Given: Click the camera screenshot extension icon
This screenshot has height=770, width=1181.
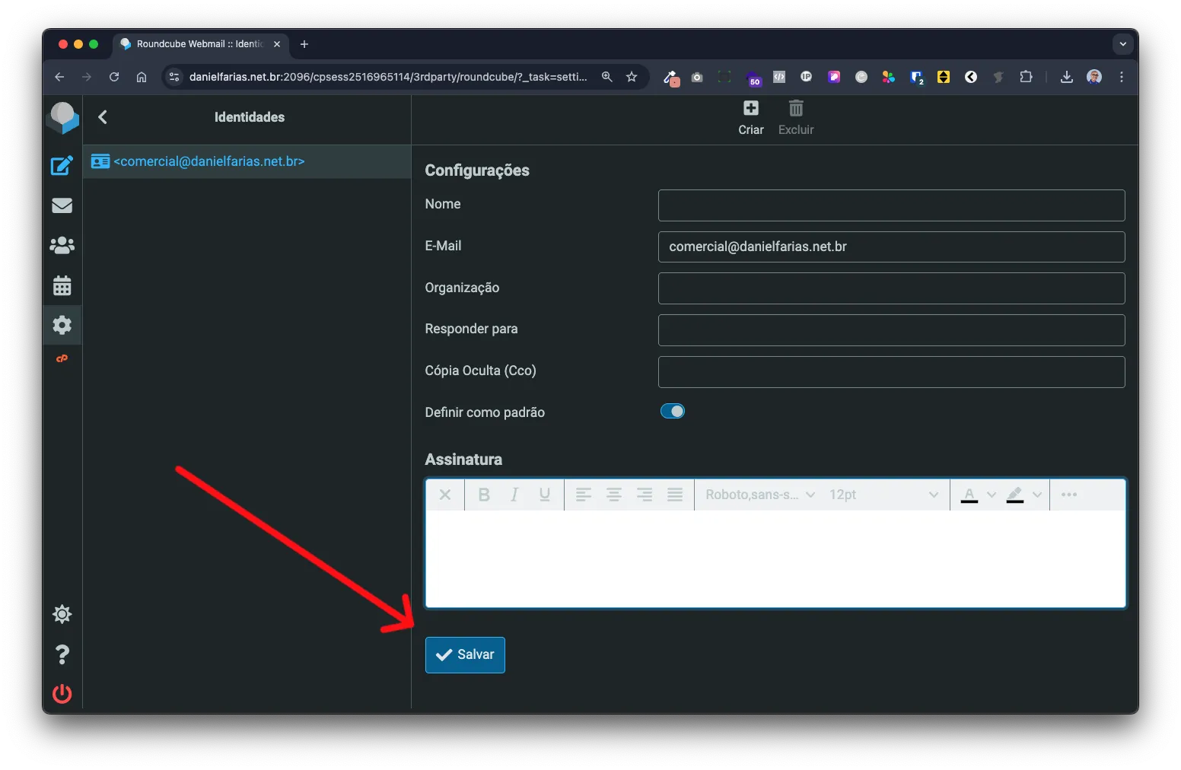Looking at the screenshot, I should pos(697,77).
